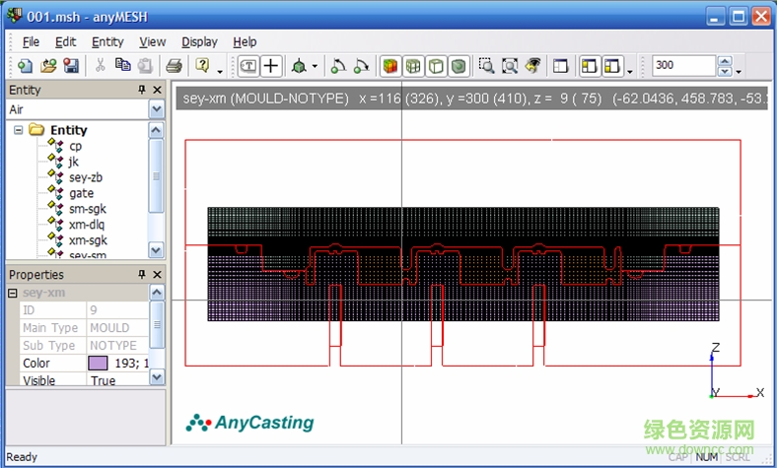Select the sm-sgk entity in tree
This screenshot has height=468, width=777.
coord(87,209)
